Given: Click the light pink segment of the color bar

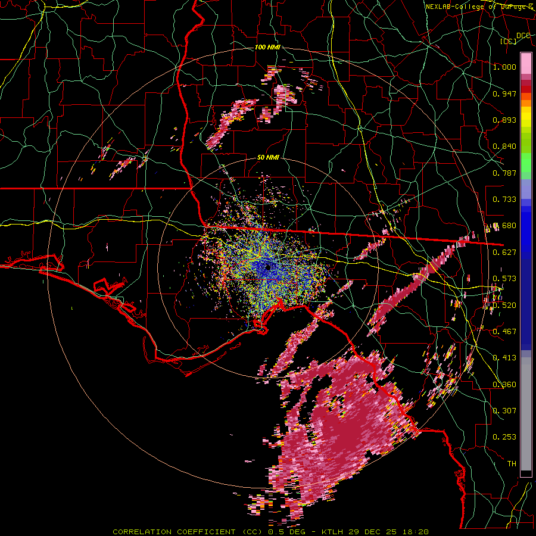Looking at the screenshot, I should point(526,63).
